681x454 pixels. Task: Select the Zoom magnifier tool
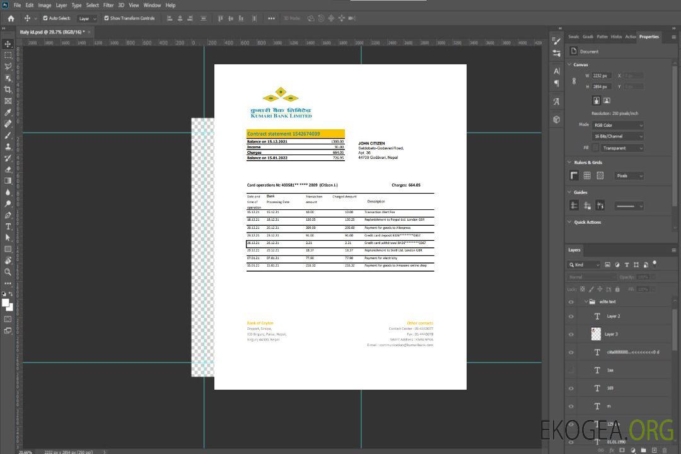click(8, 272)
